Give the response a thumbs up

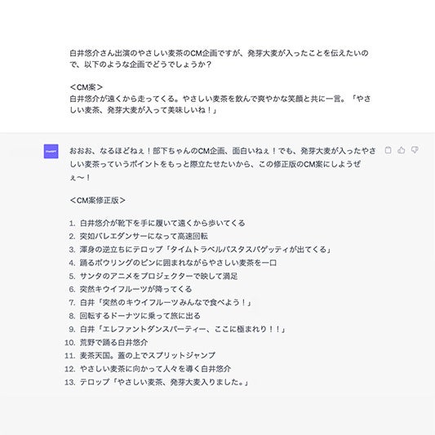[x=402, y=150]
